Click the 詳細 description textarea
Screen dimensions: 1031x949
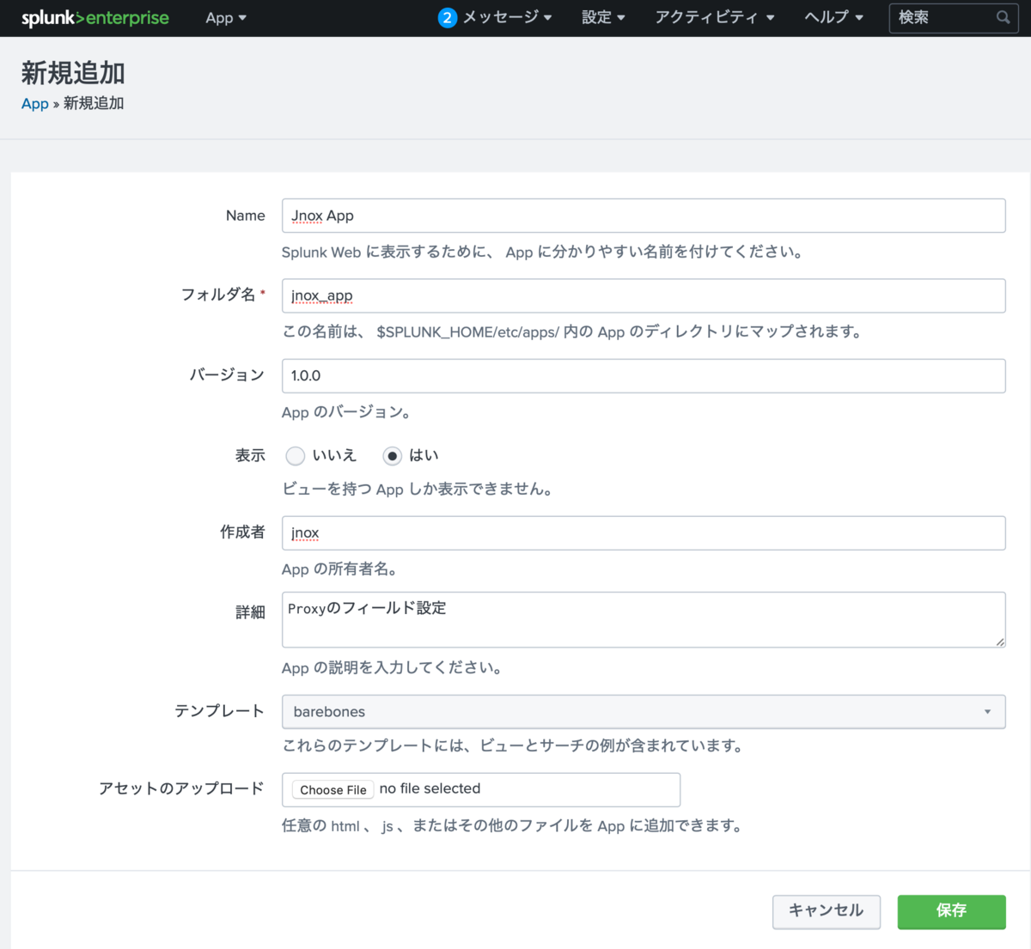(x=644, y=619)
